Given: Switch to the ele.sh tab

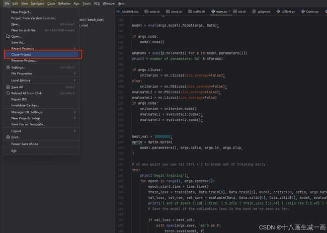Looking at the screenshot, I should [239, 12].
